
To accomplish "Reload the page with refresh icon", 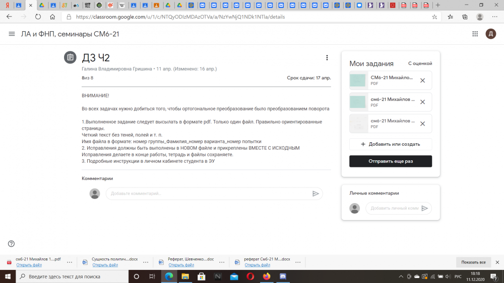I will [38, 17].
